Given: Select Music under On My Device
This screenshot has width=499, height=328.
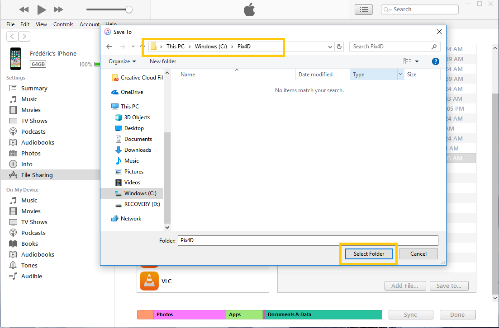Looking at the screenshot, I should (29, 200).
